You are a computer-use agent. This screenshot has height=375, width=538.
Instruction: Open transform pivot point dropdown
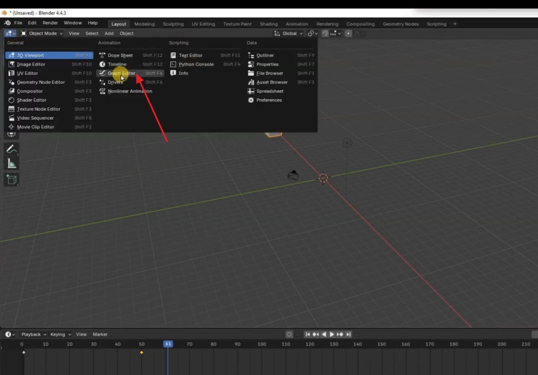pos(312,33)
